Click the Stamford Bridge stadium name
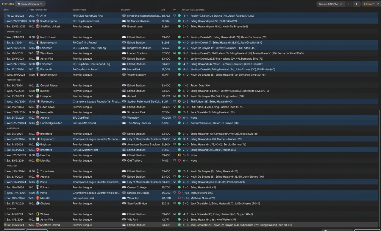This screenshot has height=231, width=381. click(137, 204)
